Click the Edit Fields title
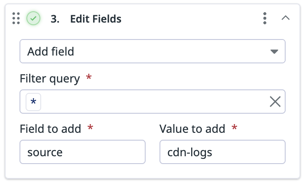Viewport: 306px width, 184px height. click(x=96, y=19)
